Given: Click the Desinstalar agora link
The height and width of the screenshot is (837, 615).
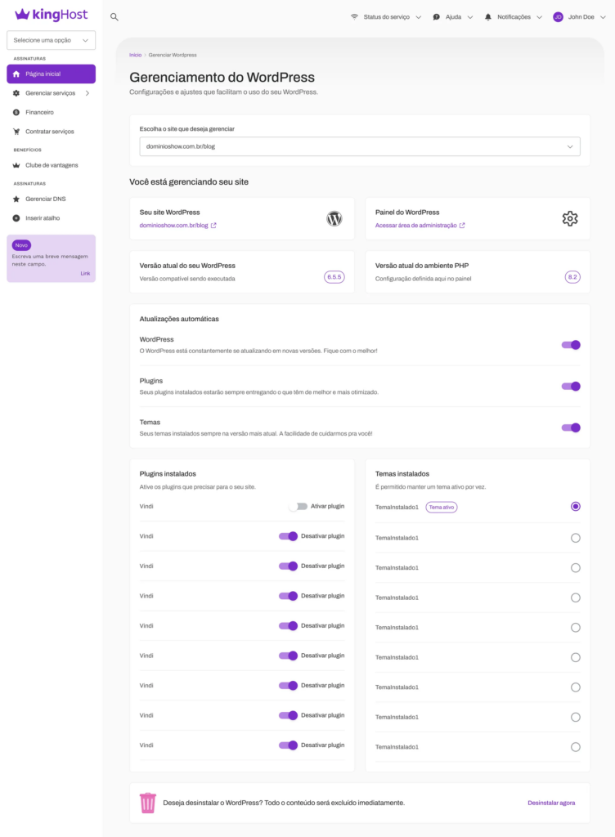Looking at the screenshot, I should (x=551, y=803).
